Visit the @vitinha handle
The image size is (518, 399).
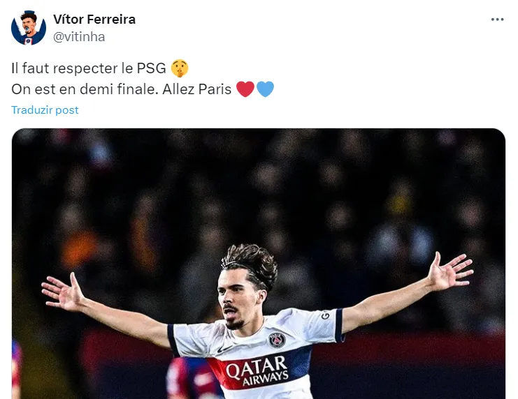click(x=79, y=36)
